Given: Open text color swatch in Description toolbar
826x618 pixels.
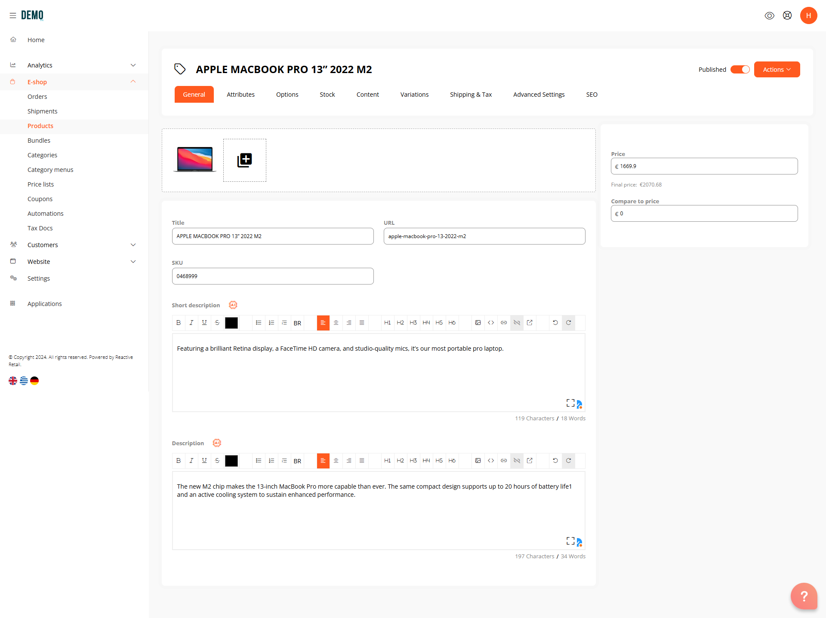Looking at the screenshot, I should 231,461.
